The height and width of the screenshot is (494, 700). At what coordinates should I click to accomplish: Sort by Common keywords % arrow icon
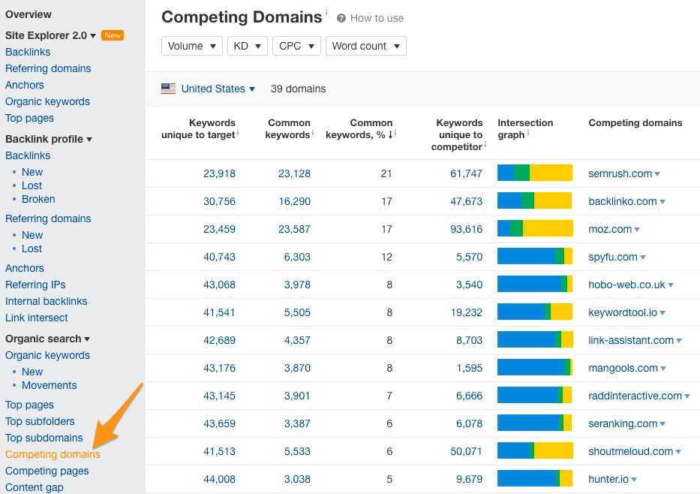point(391,134)
